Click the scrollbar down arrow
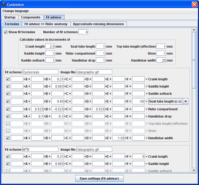The image size is (199, 185). (x=194, y=170)
